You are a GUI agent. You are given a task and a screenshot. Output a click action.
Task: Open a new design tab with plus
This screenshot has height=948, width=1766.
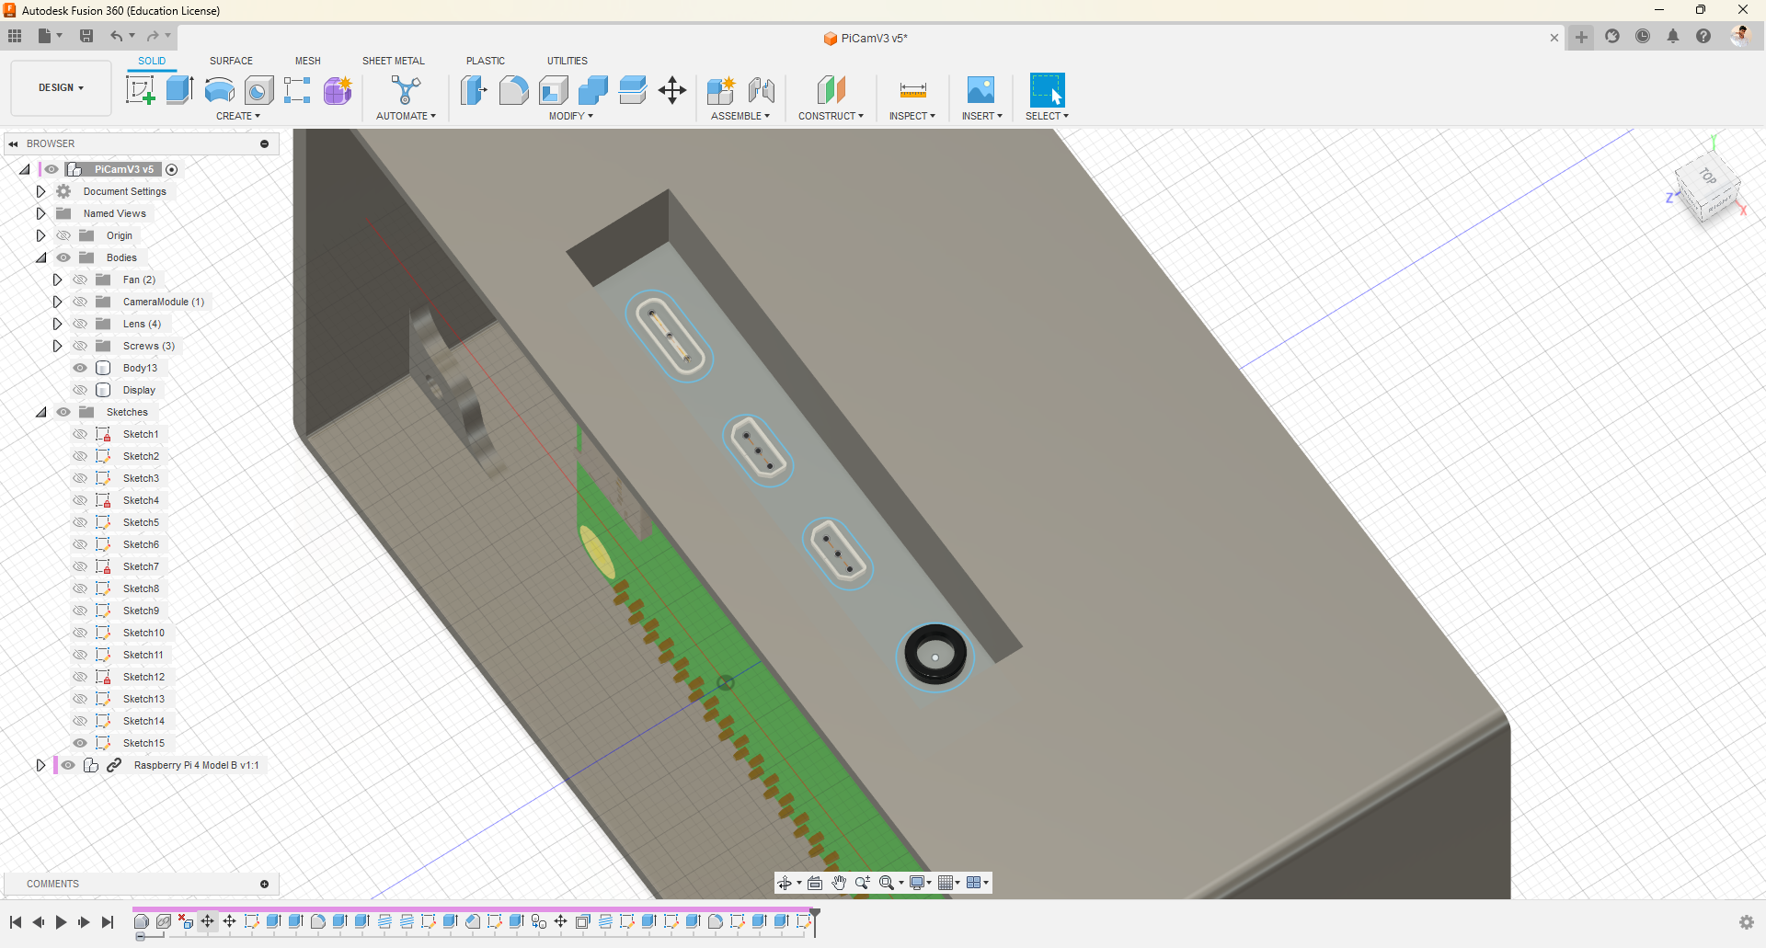(1581, 38)
